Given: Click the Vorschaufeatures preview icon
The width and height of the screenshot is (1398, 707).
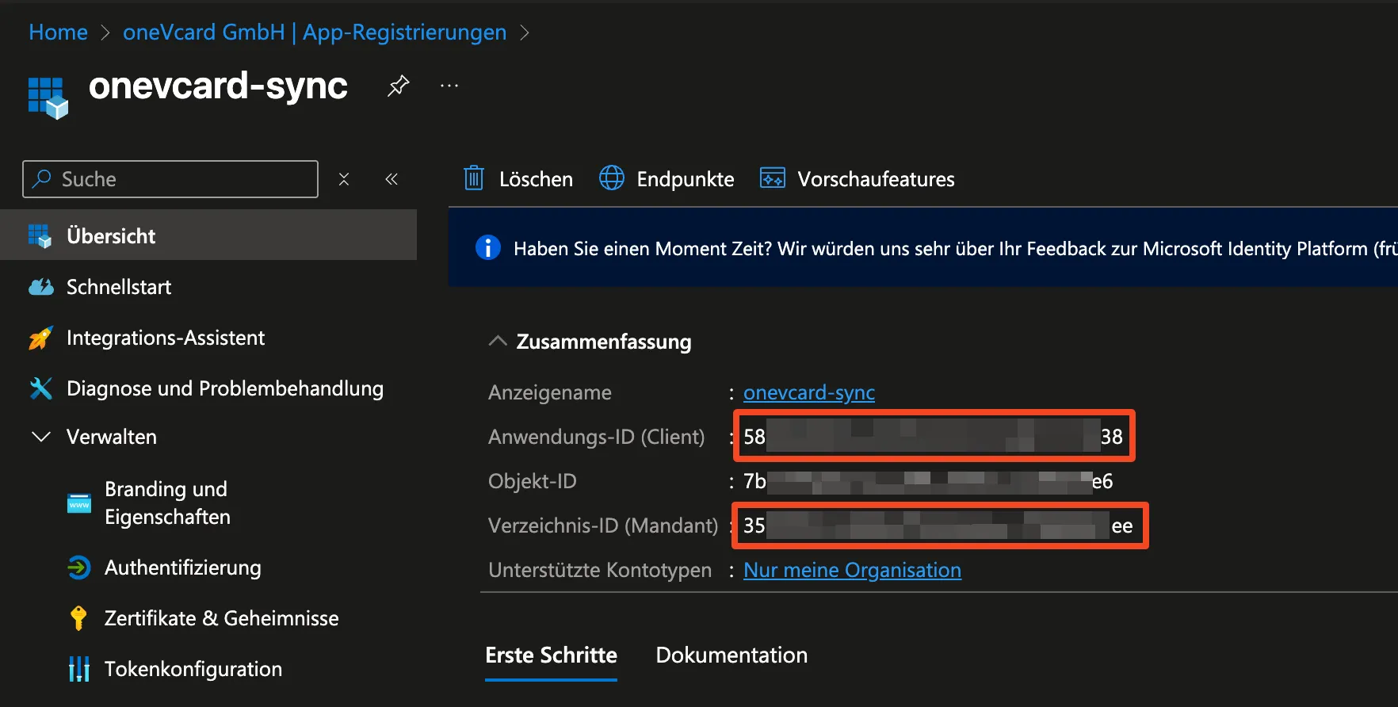Looking at the screenshot, I should (x=773, y=178).
